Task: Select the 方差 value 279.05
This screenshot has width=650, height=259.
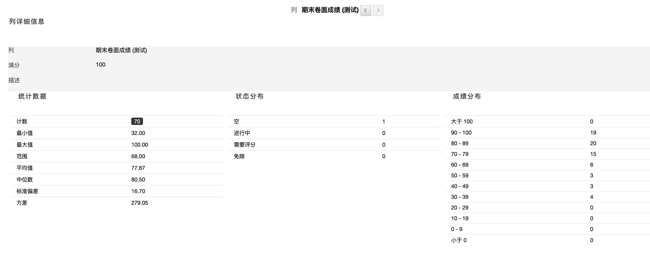Action: tap(139, 203)
